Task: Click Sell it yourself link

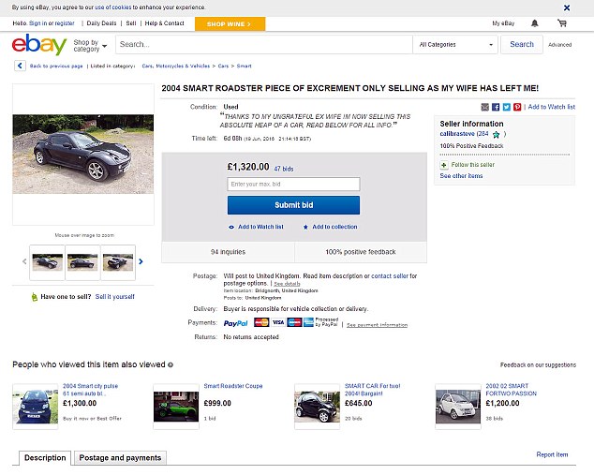Action: pos(115,297)
